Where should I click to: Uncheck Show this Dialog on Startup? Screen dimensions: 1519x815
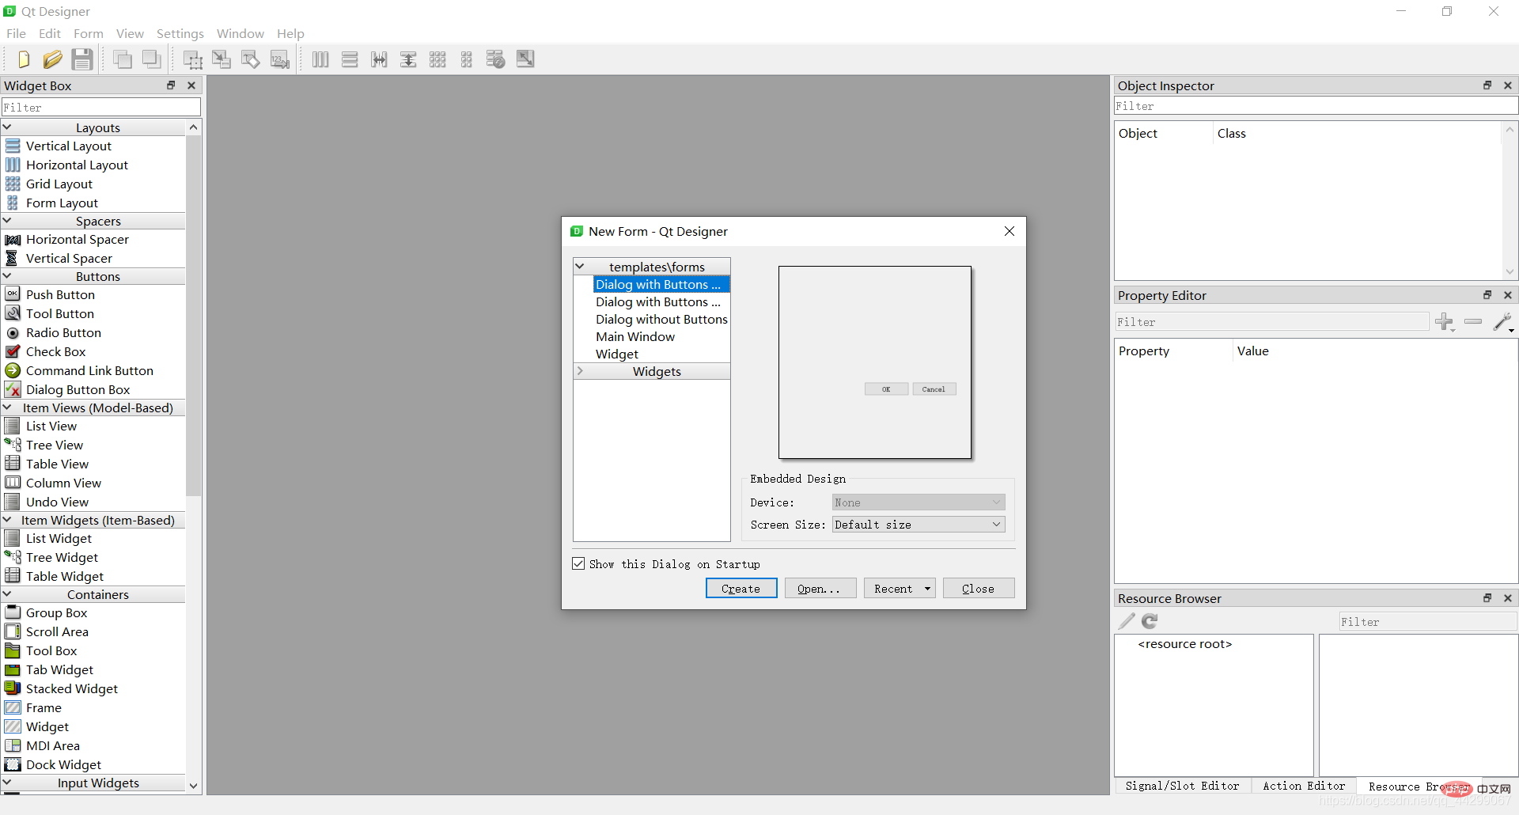tap(578, 563)
